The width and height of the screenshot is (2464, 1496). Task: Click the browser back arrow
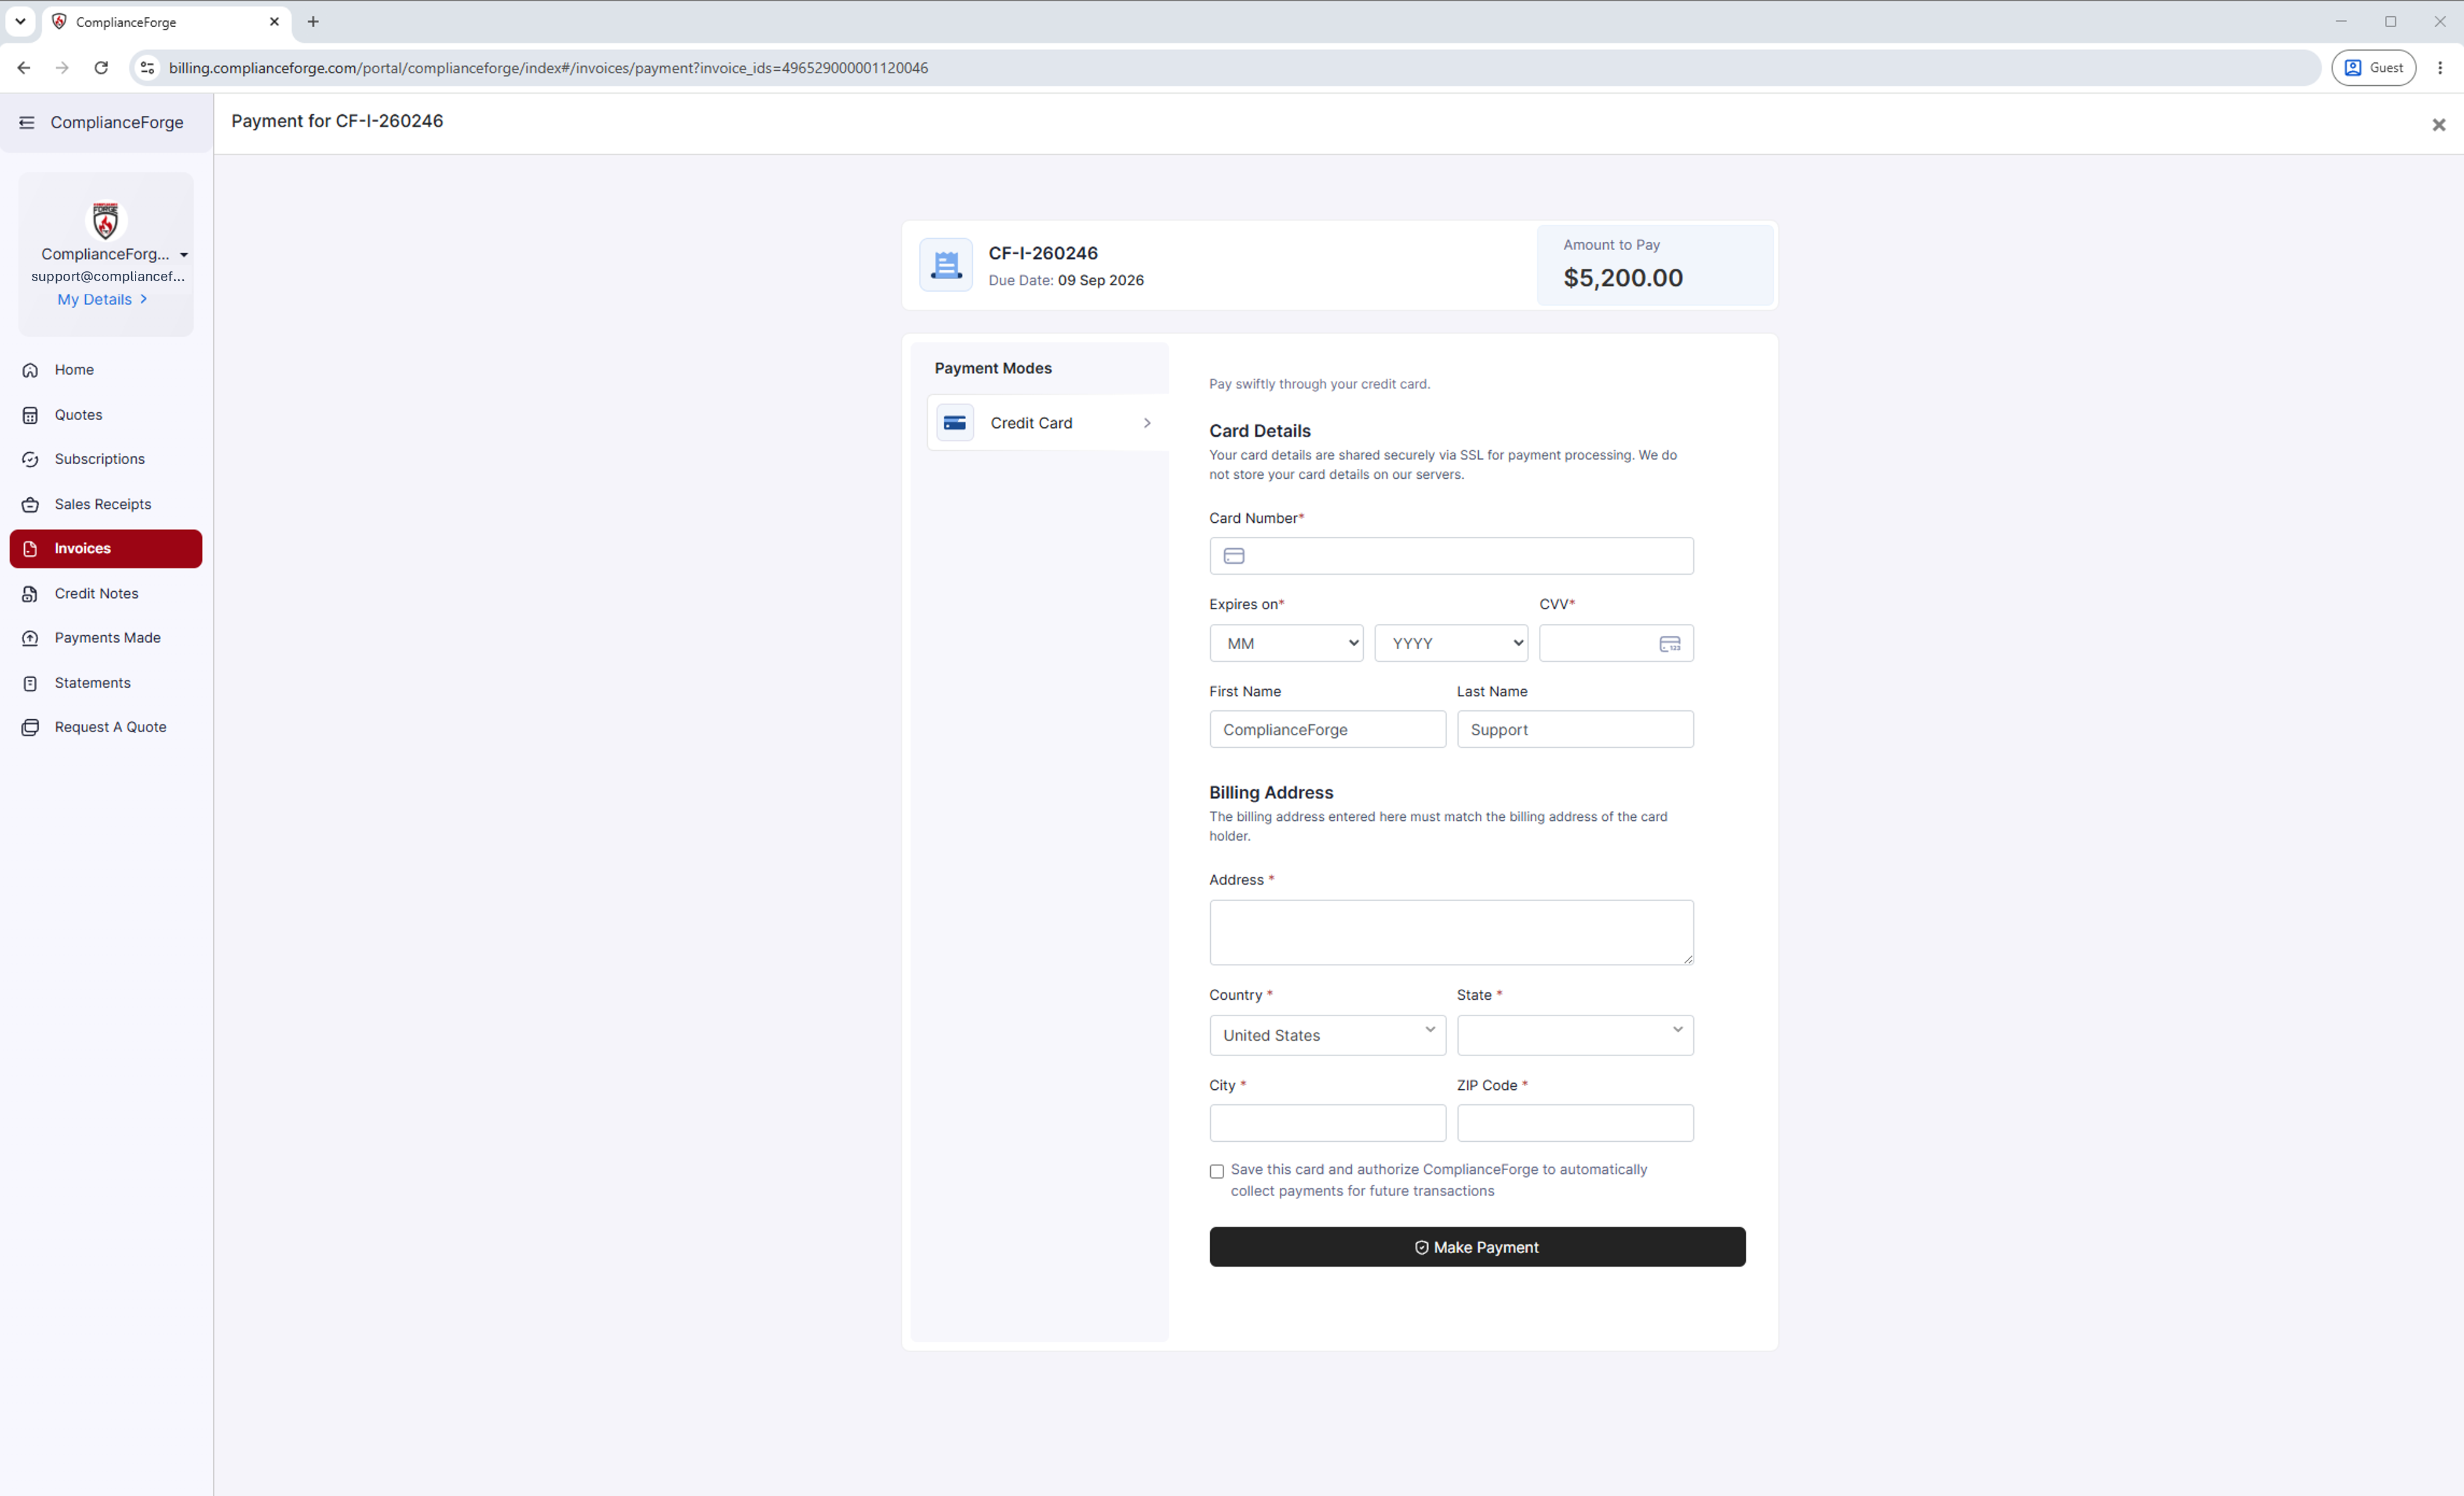(x=24, y=68)
